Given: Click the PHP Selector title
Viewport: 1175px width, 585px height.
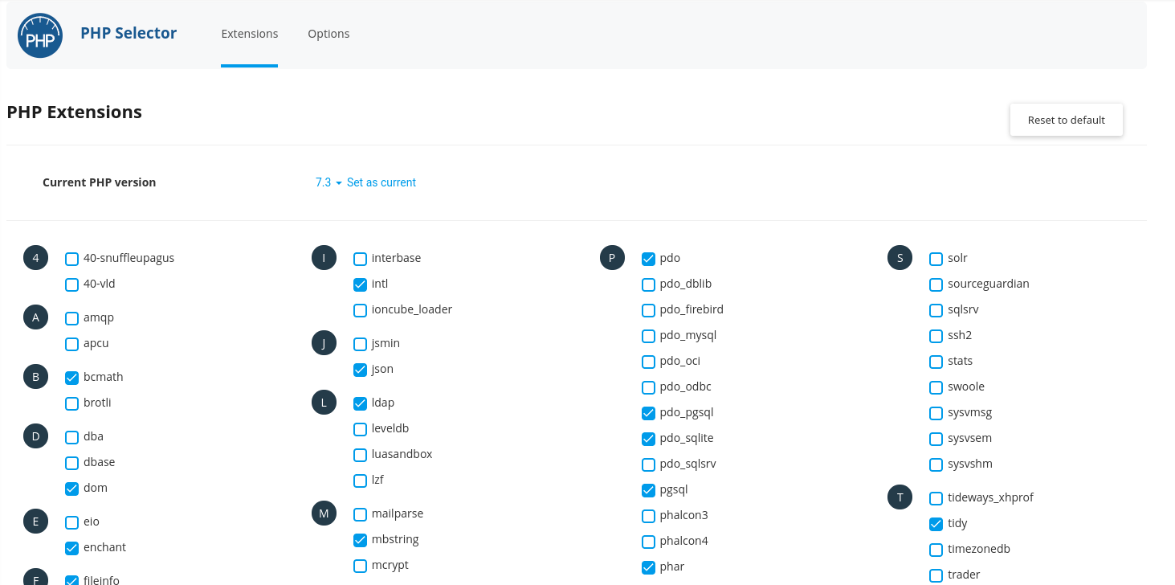Looking at the screenshot, I should pyautogui.click(x=129, y=33).
